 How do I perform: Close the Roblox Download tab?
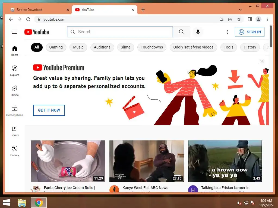(x=68, y=10)
